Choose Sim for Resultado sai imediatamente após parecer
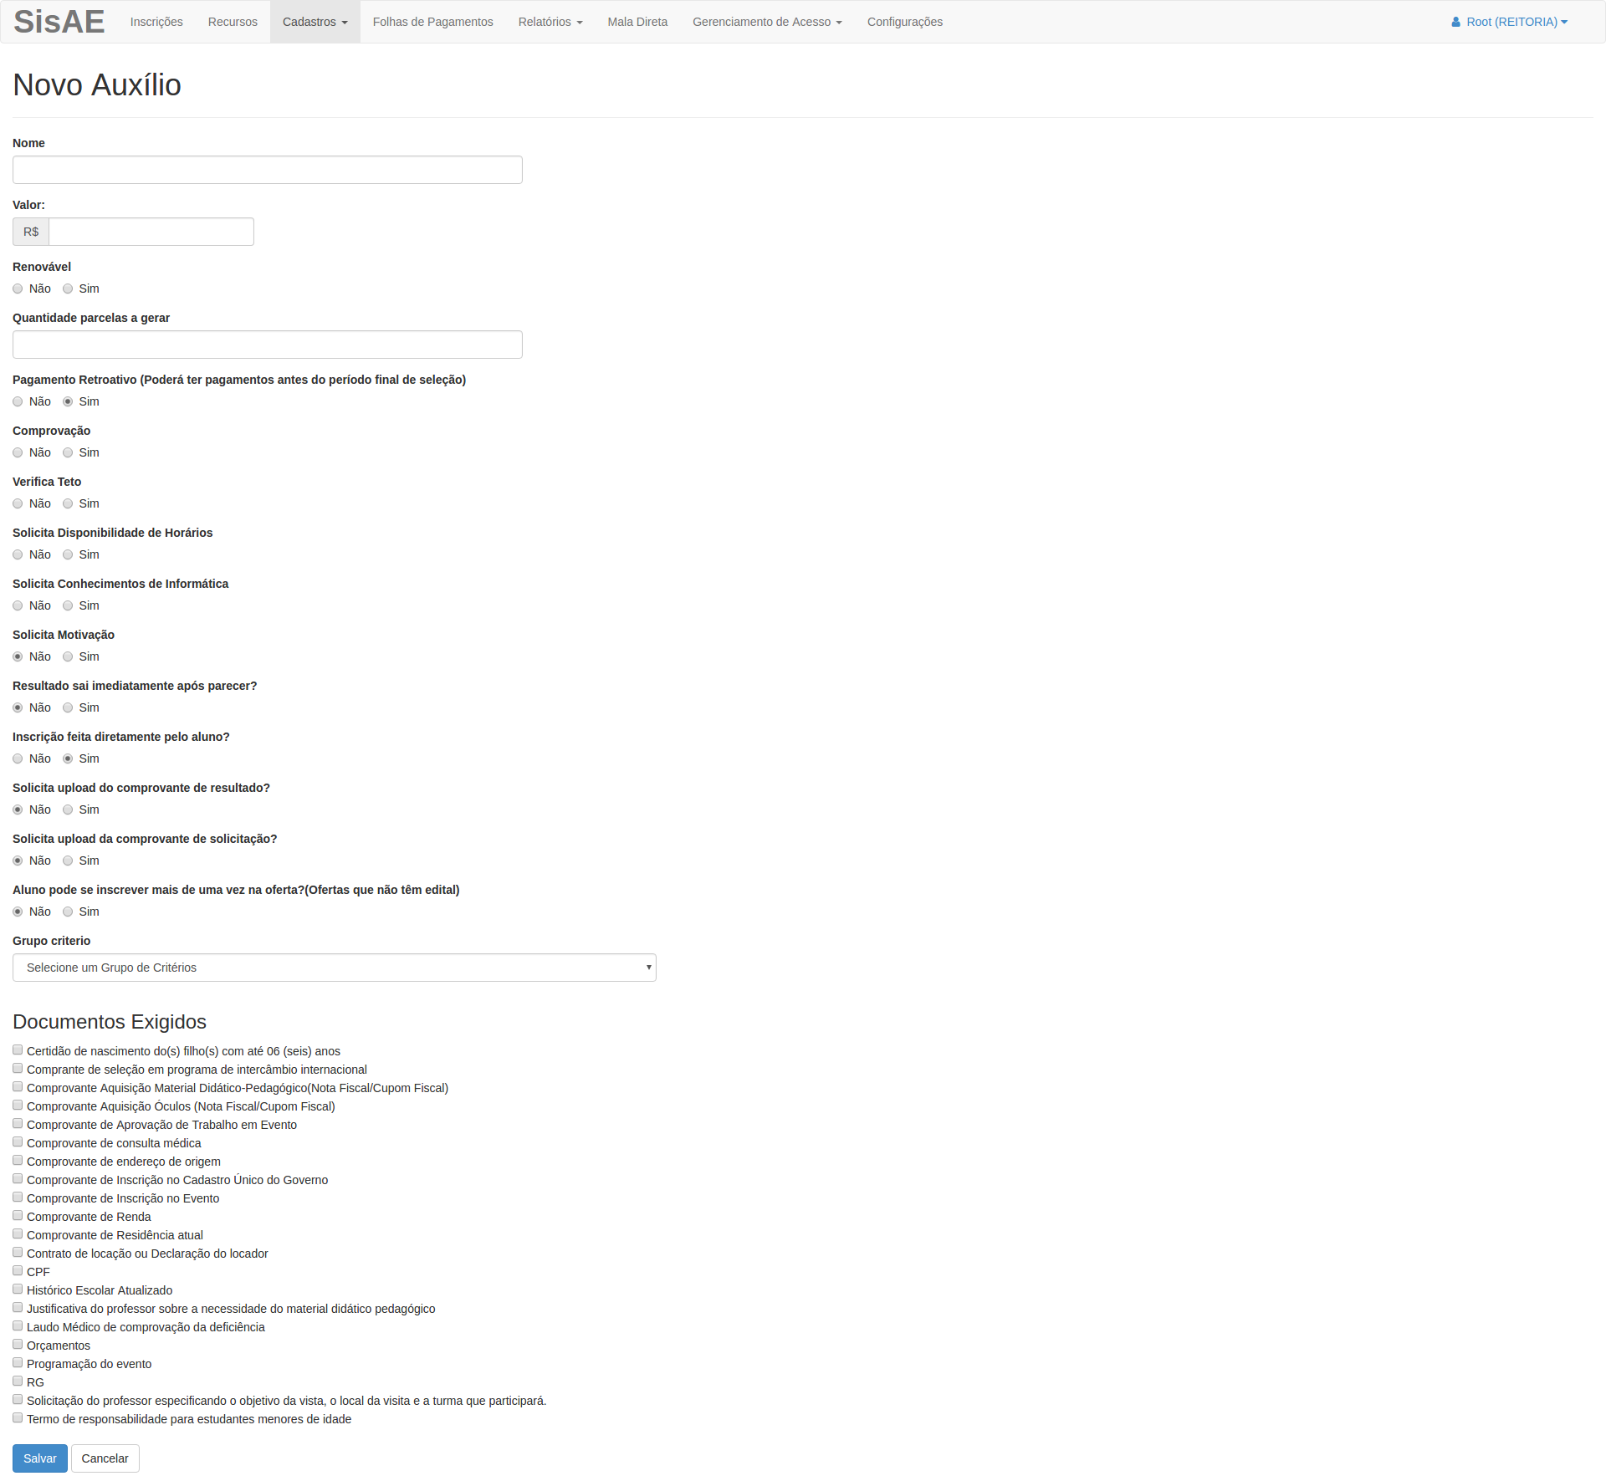The image size is (1606, 1481). 68,707
